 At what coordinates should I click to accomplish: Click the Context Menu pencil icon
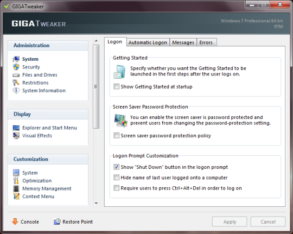(16, 197)
